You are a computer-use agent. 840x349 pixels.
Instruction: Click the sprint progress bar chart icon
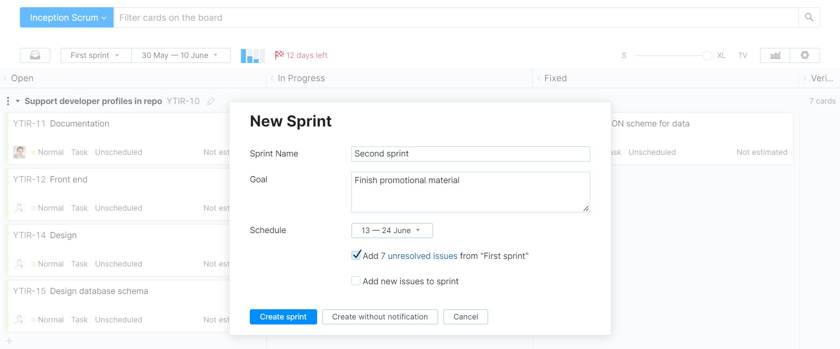click(252, 55)
